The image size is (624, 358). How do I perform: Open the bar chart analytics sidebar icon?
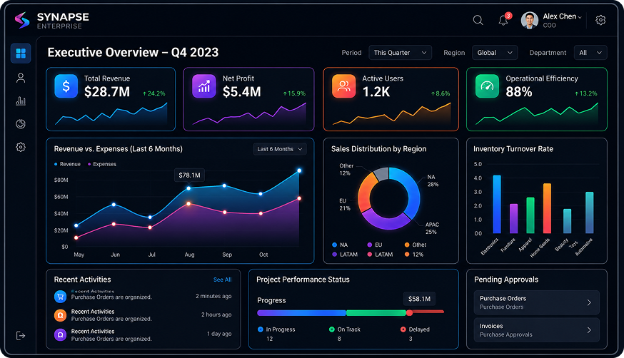(21, 101)
